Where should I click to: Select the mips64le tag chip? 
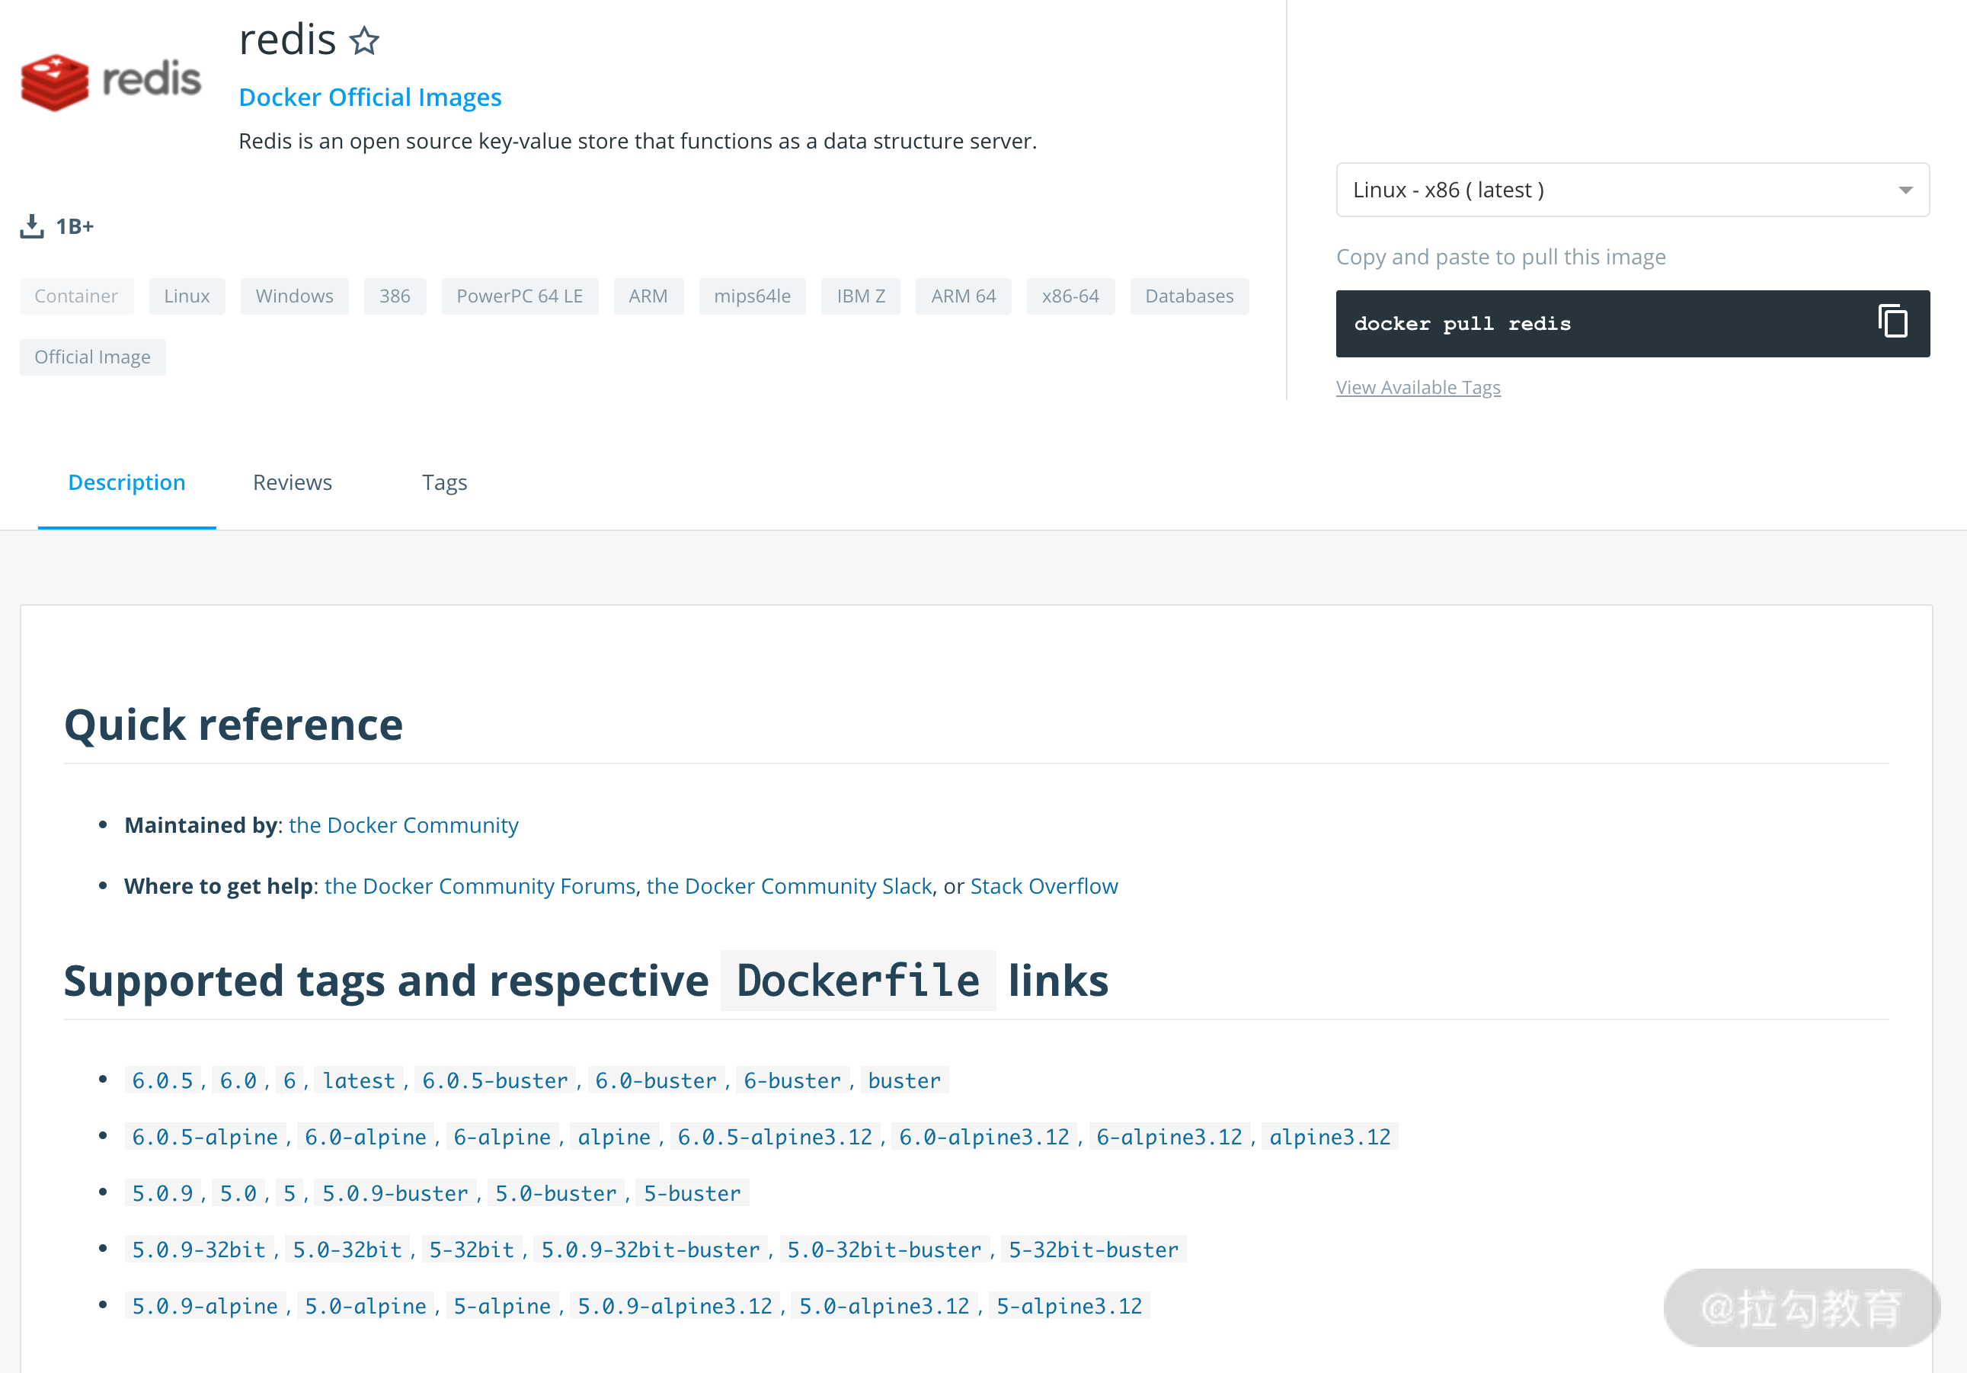[752, 296]
